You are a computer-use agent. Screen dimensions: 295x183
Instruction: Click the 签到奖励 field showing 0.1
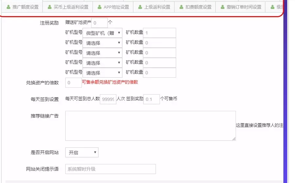point(151,100)
